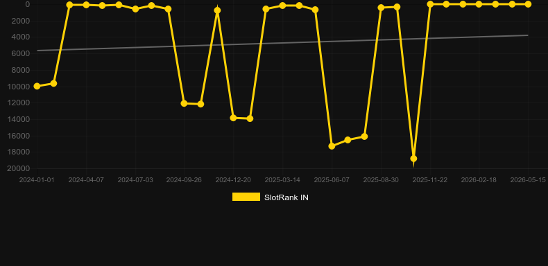Select the data point above 2024-04-07
This screenshot has width=548, height=266.
click(x=86, y=5)
